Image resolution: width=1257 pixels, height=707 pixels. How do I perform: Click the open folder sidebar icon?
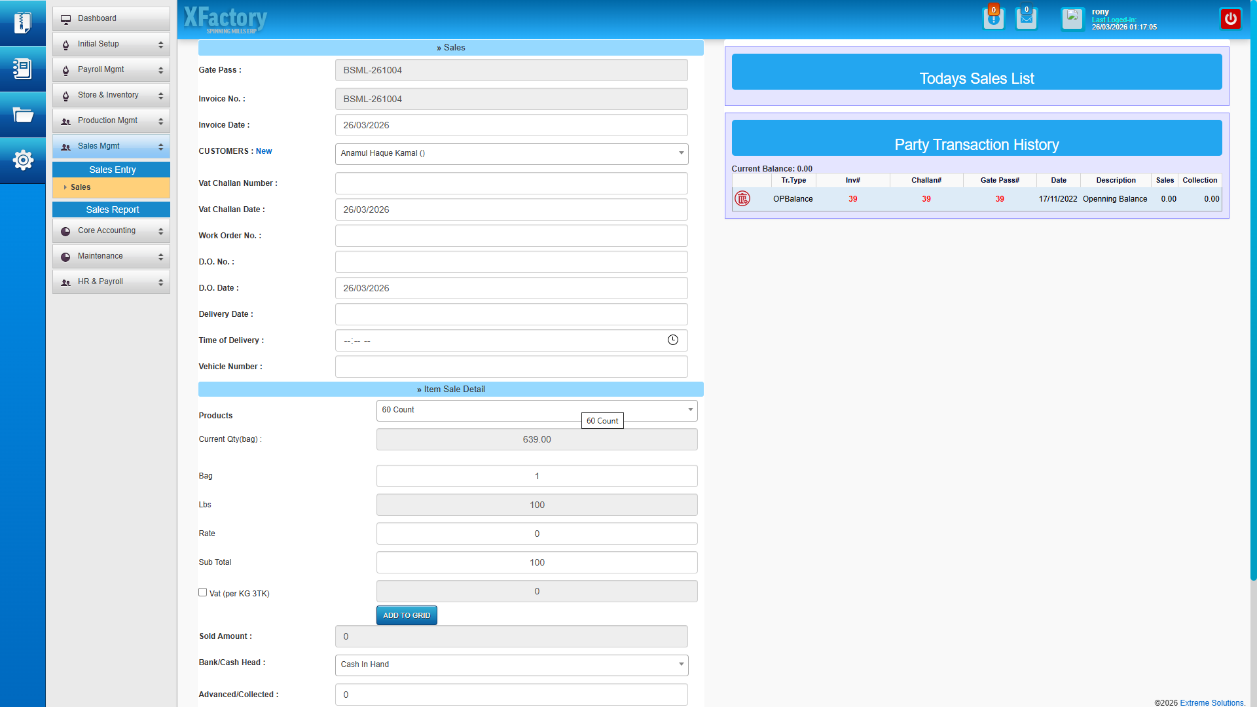(x=23, y=115)
